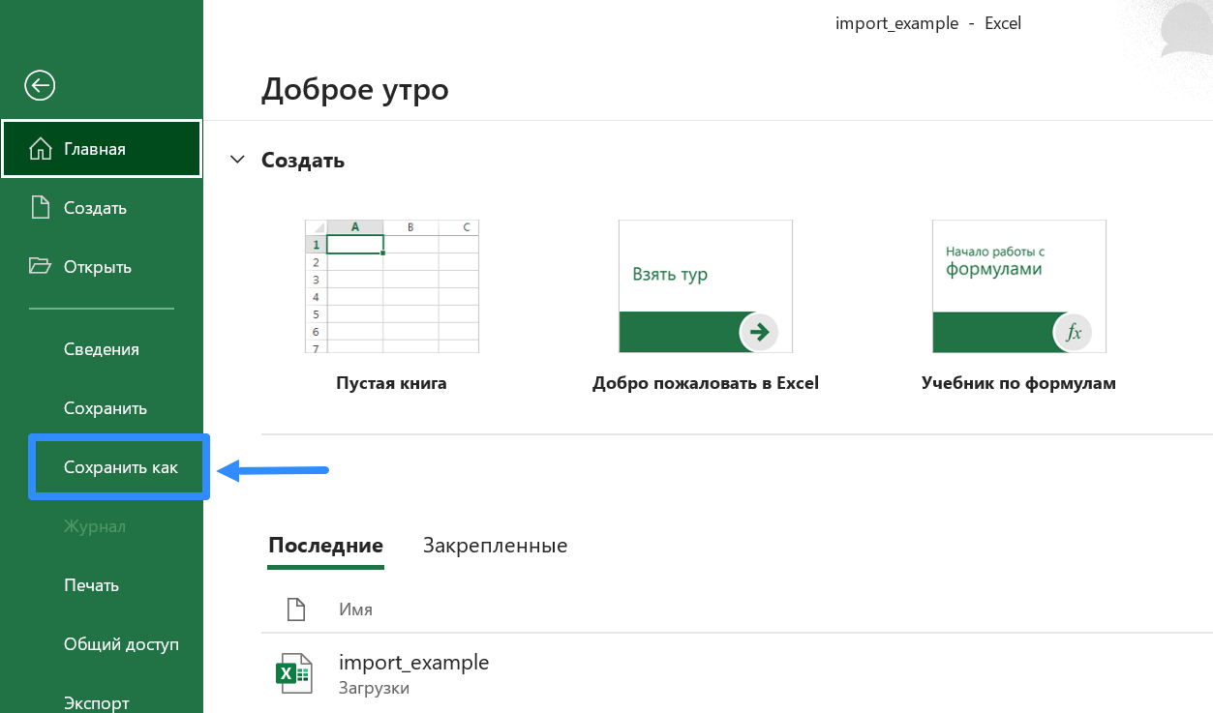This screenshot has width=1213, height=713.
Task: Open the Пустая книга template thumbnail
Action: tap(392, 285)
